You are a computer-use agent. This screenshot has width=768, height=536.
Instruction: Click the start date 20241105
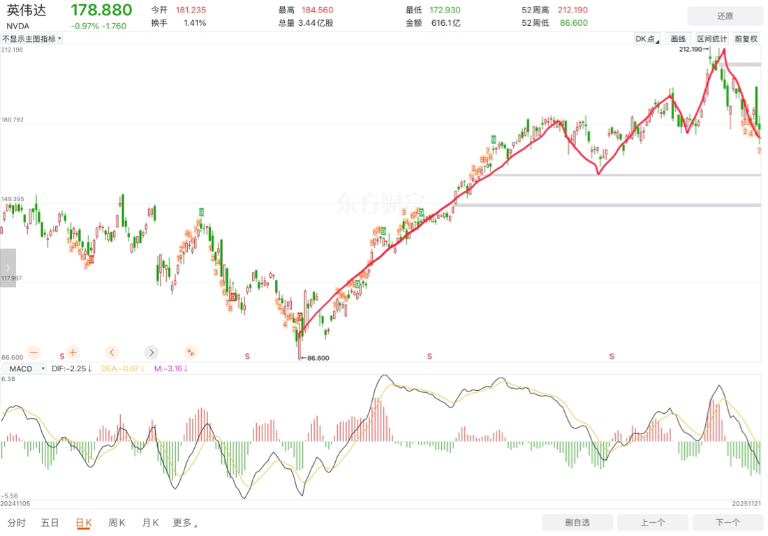pyautogui.click(x=15, y=503)
